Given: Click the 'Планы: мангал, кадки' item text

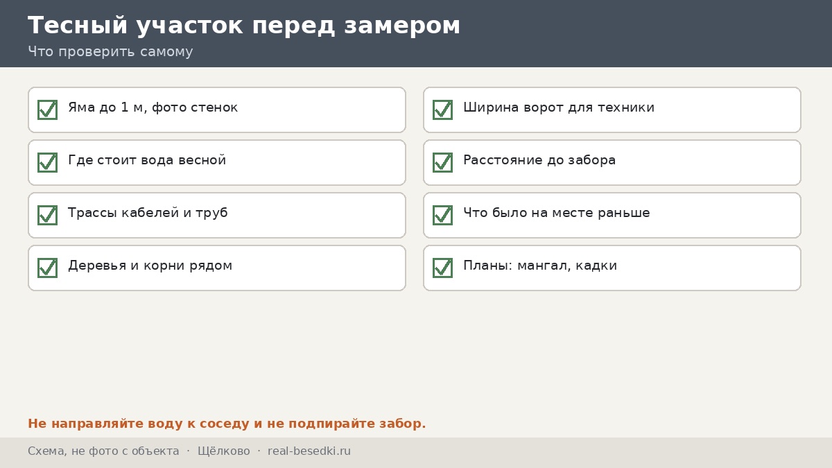Looking at the screenshot, I should [540, 266].
